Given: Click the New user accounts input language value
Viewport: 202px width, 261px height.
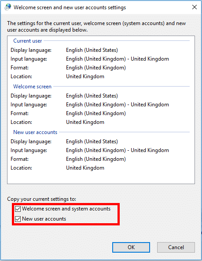Looking at the screenshot, I should point(118,150).
